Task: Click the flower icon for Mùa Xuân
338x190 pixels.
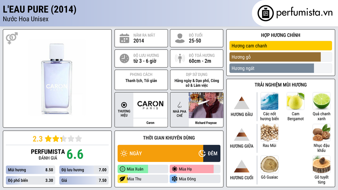Action: pos(122,169)
